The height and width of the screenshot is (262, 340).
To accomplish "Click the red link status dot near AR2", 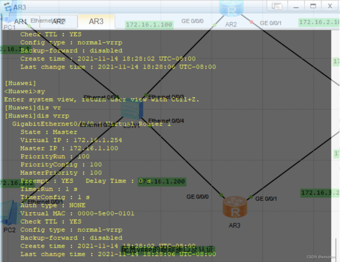I will click(x=251, y=22).
